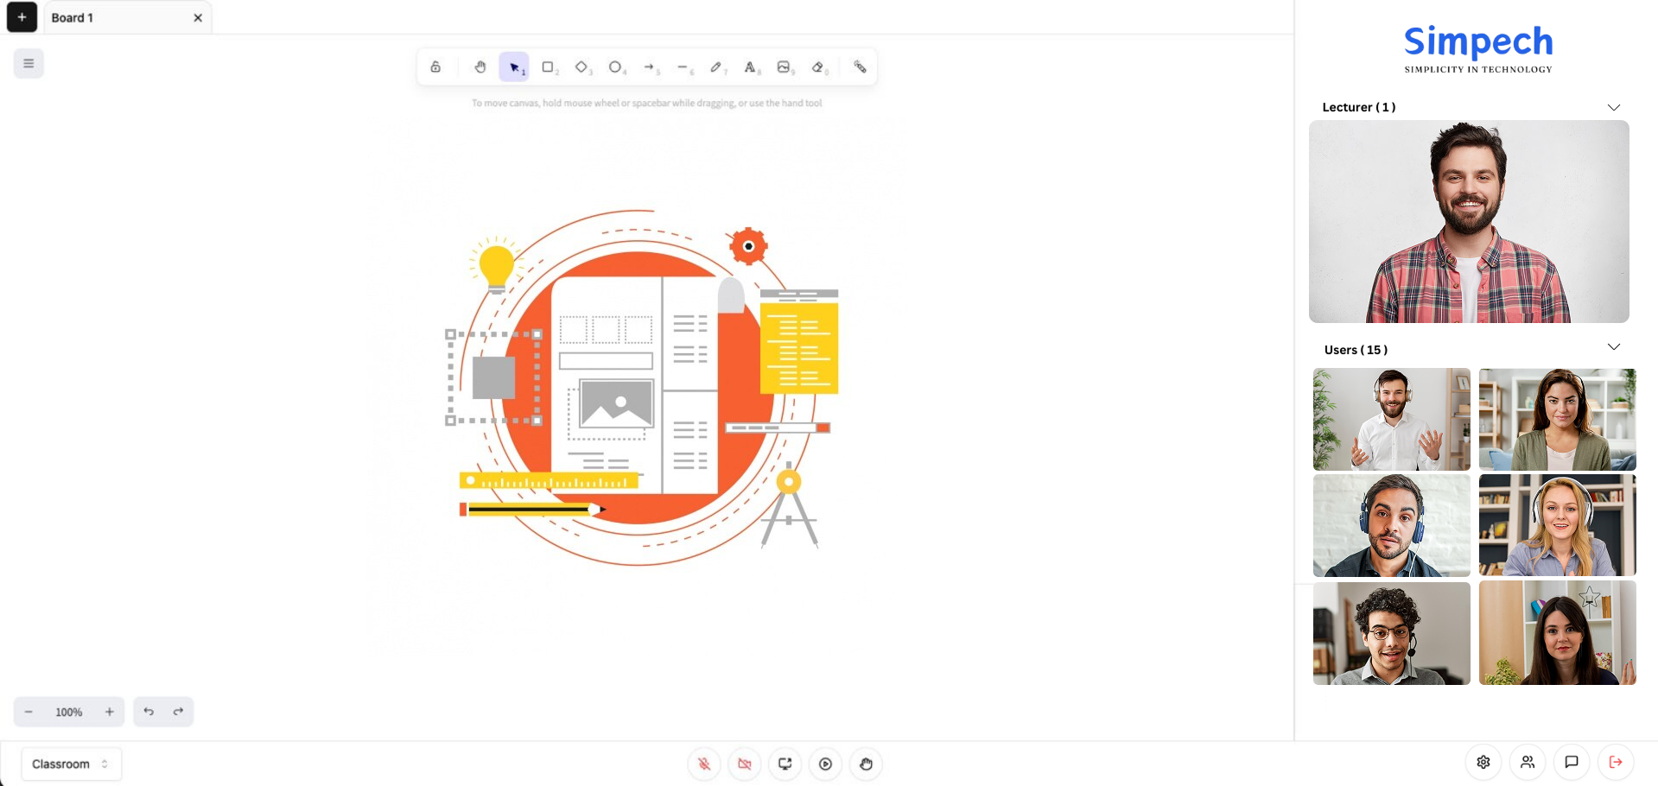1658x786 pixels.
Task: Click the zoom in plus button
Action: 110,712
